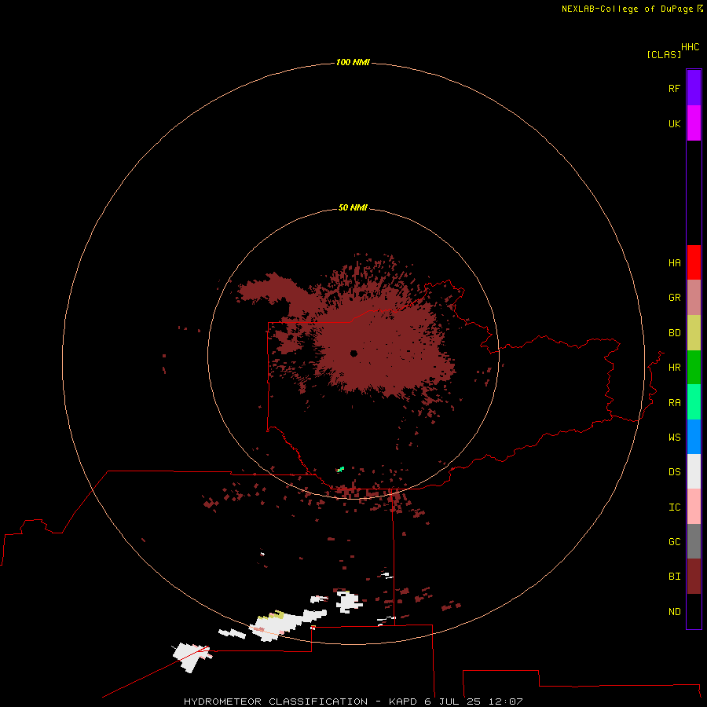Click the green rain echo south of radar
The image size is (707, 707).
coord(340,470)
